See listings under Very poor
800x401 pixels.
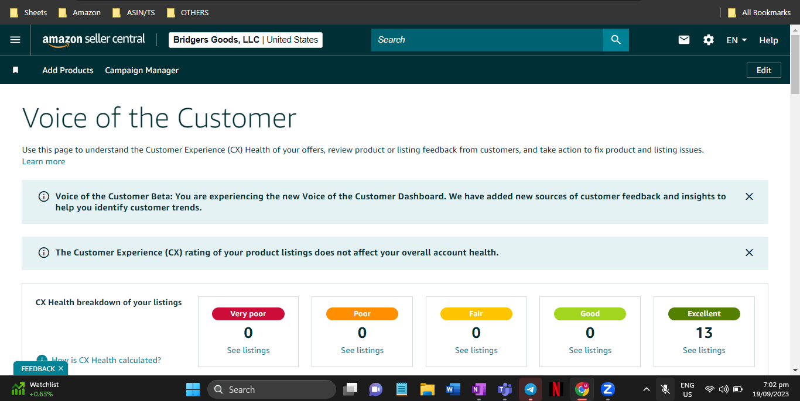(x=248, y=350)
